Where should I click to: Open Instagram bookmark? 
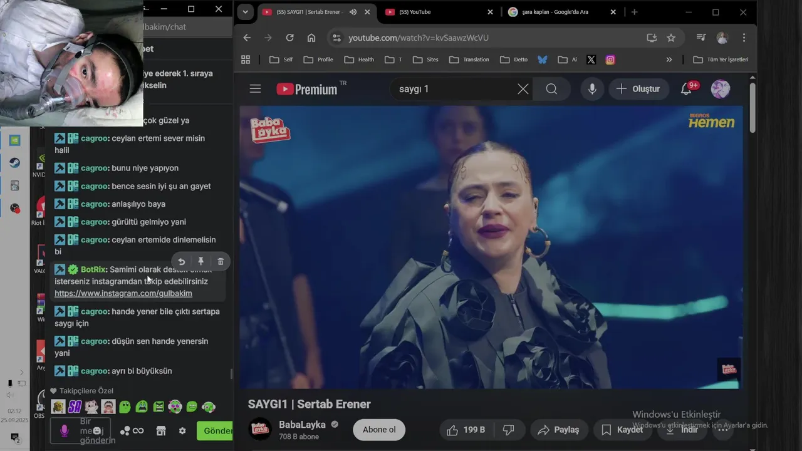pyautogui.click(x=610, y=60)
